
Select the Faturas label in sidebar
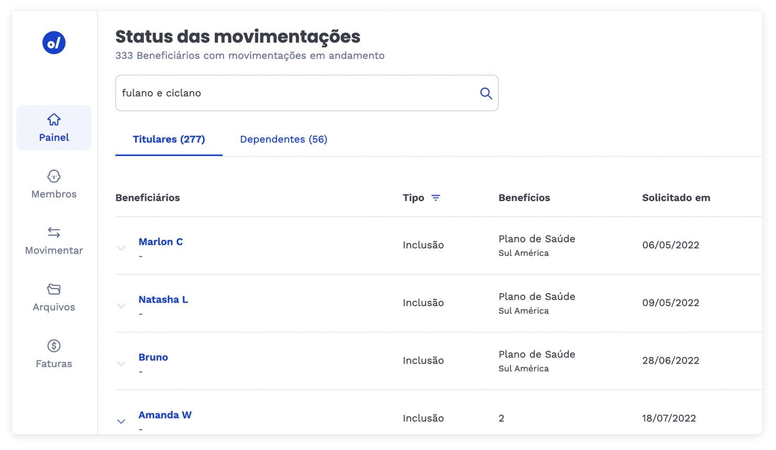point(54,364)
